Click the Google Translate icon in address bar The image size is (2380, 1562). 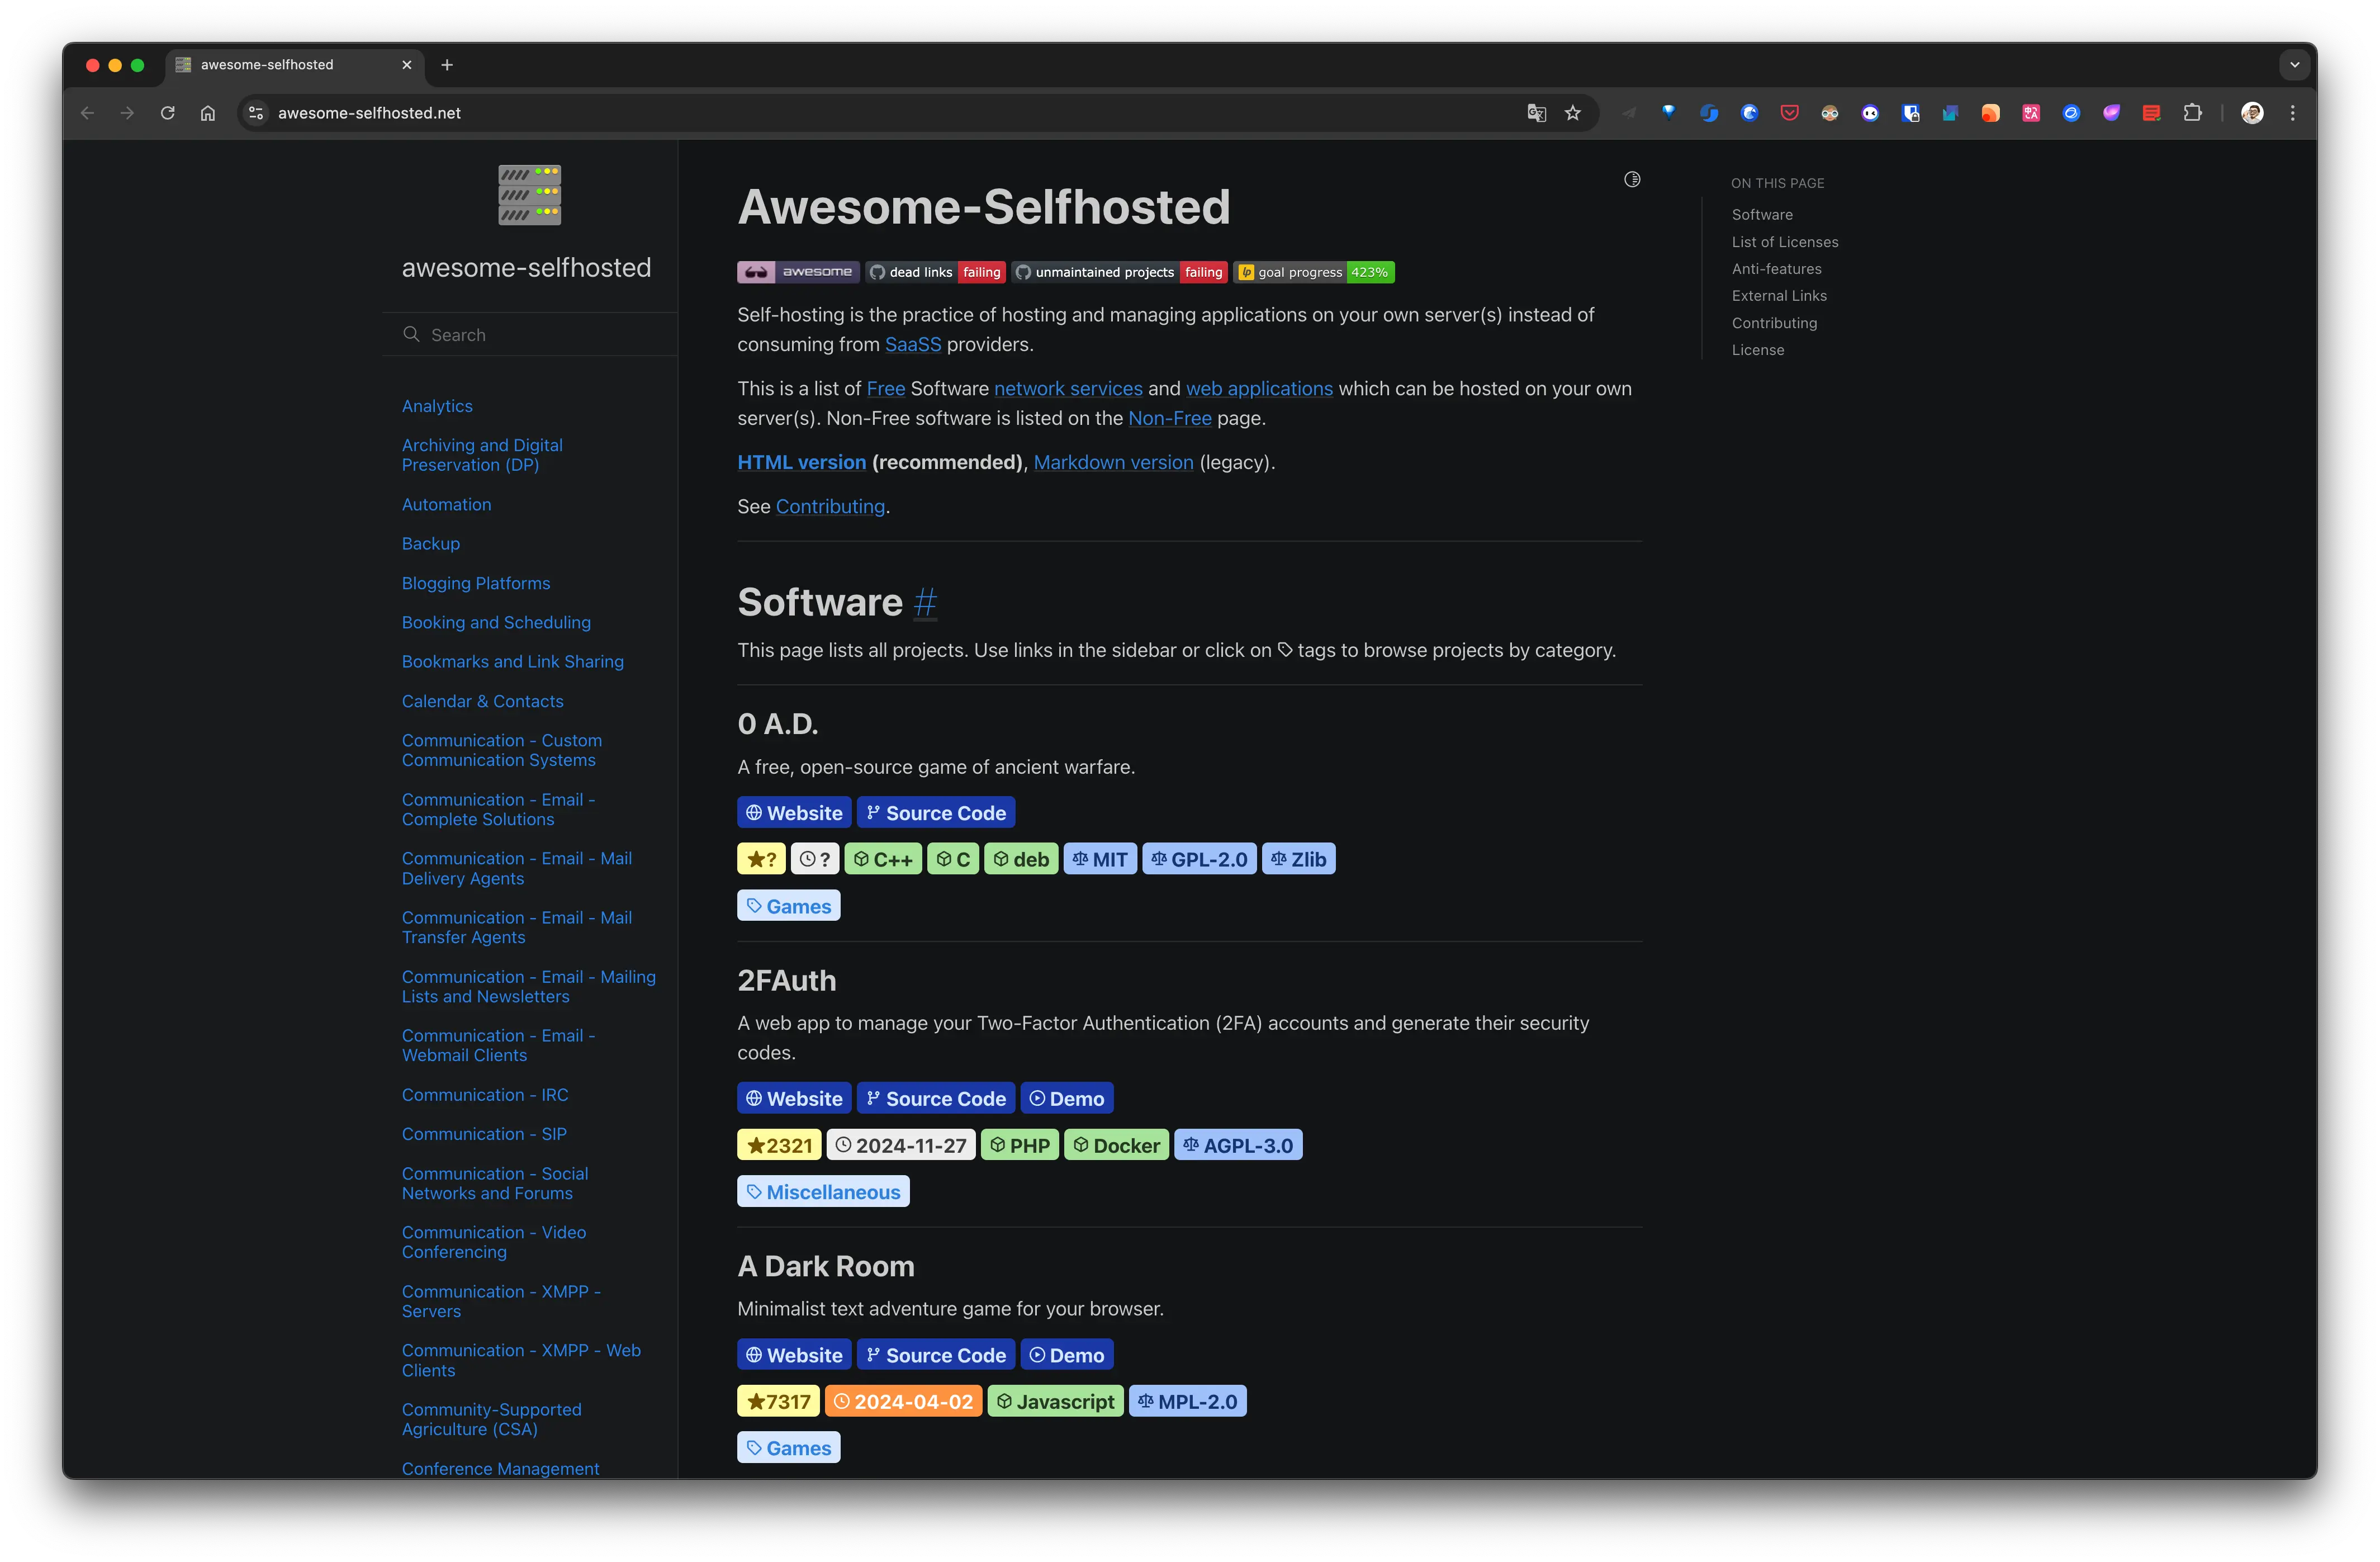click(x=1536, y=113)
